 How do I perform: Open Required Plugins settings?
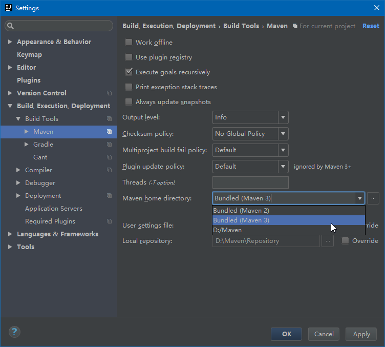[50, 221]
